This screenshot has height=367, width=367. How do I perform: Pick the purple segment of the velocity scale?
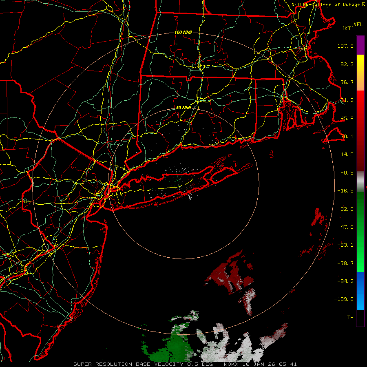(x=360, y=45)
